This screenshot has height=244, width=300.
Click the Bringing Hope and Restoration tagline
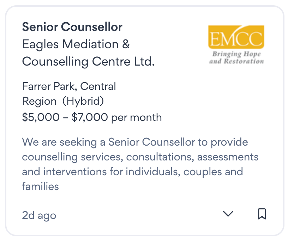pyautogui.click(x=236, y=58)
